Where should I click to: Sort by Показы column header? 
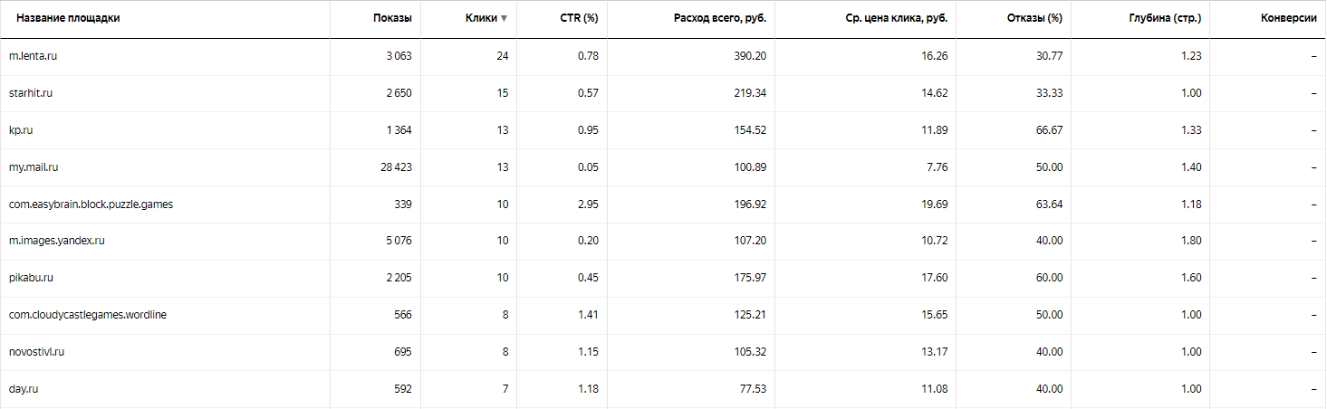coord(391,18)
